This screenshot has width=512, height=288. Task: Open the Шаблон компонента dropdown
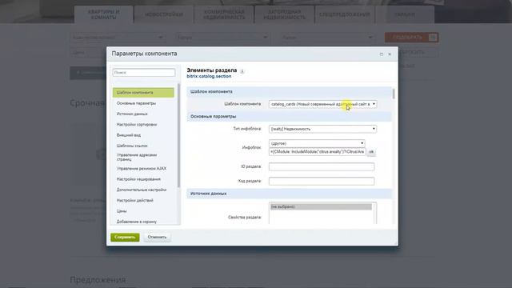(x=322, y=104)
